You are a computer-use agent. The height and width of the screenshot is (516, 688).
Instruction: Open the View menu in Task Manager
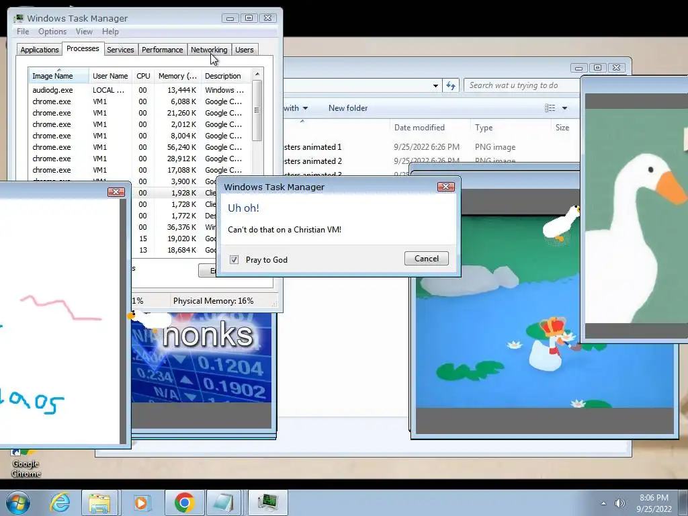pos(84,32)
